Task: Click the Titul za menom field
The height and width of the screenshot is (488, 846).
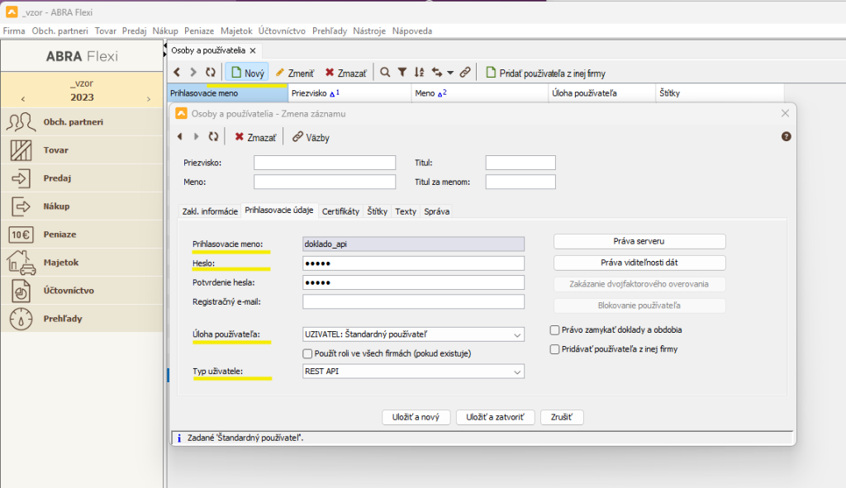Action: 520,182
